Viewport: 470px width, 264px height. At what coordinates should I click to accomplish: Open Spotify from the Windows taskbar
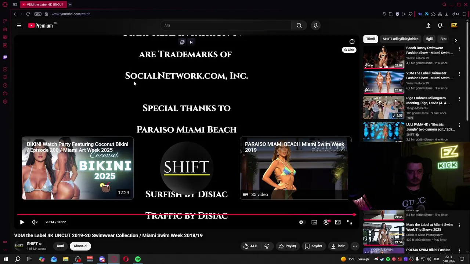coord(138,259)
